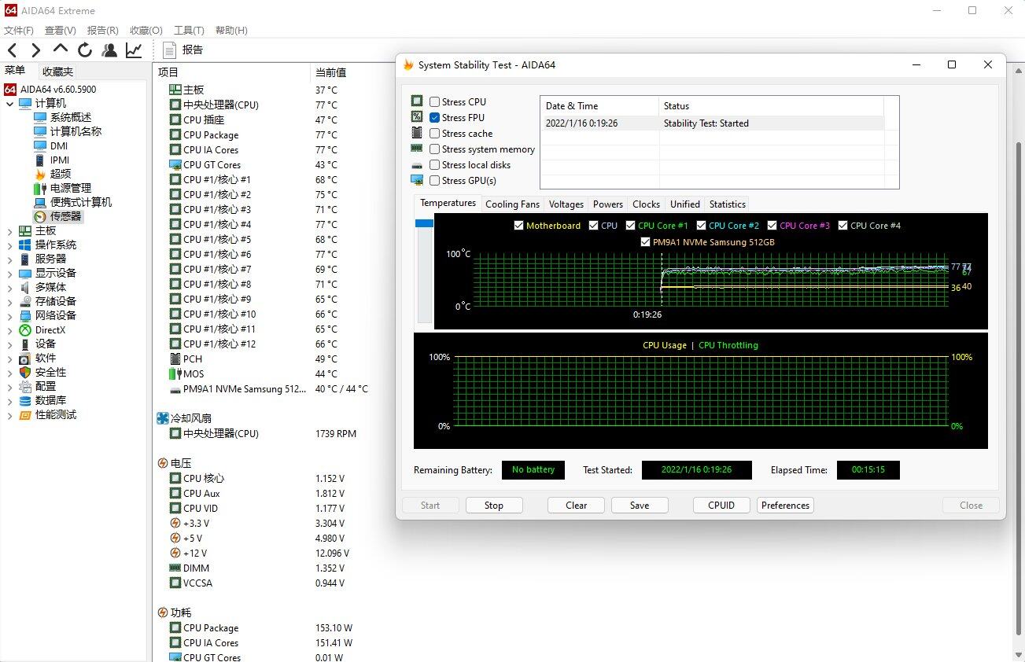Screen dimensions: 1025x662
Task: Refresh the sensor readings with the reload icon
Action: tap(85, 50)
